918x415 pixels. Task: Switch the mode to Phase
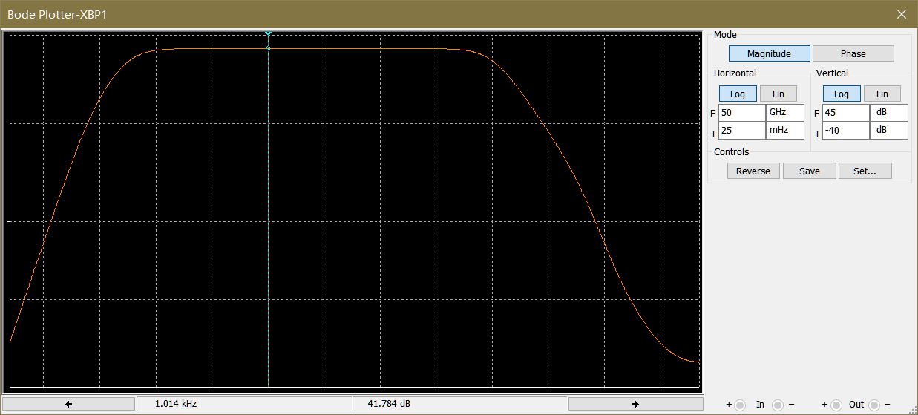point(853,53)
